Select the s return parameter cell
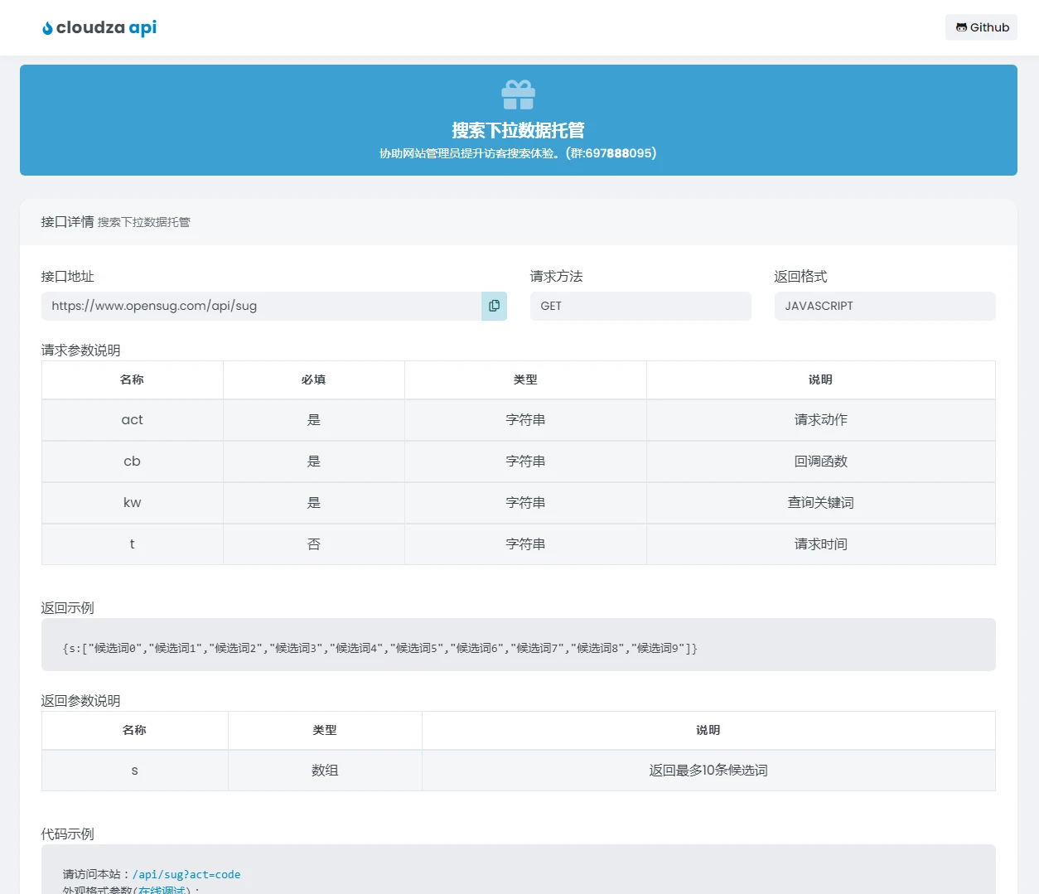This screenshot has width=1039, height=894. click(135, 771)
